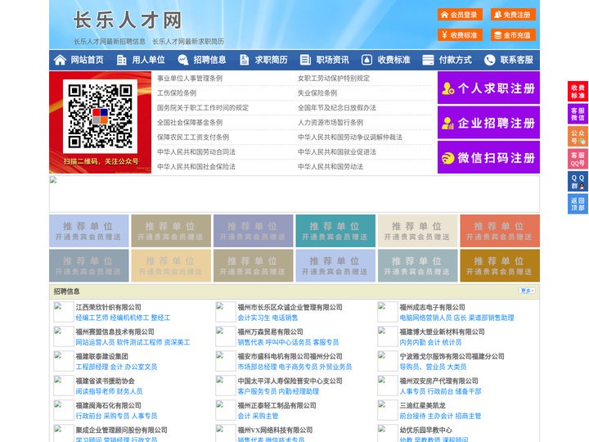Open 工伤保险条例 link

tap(177, 92)
